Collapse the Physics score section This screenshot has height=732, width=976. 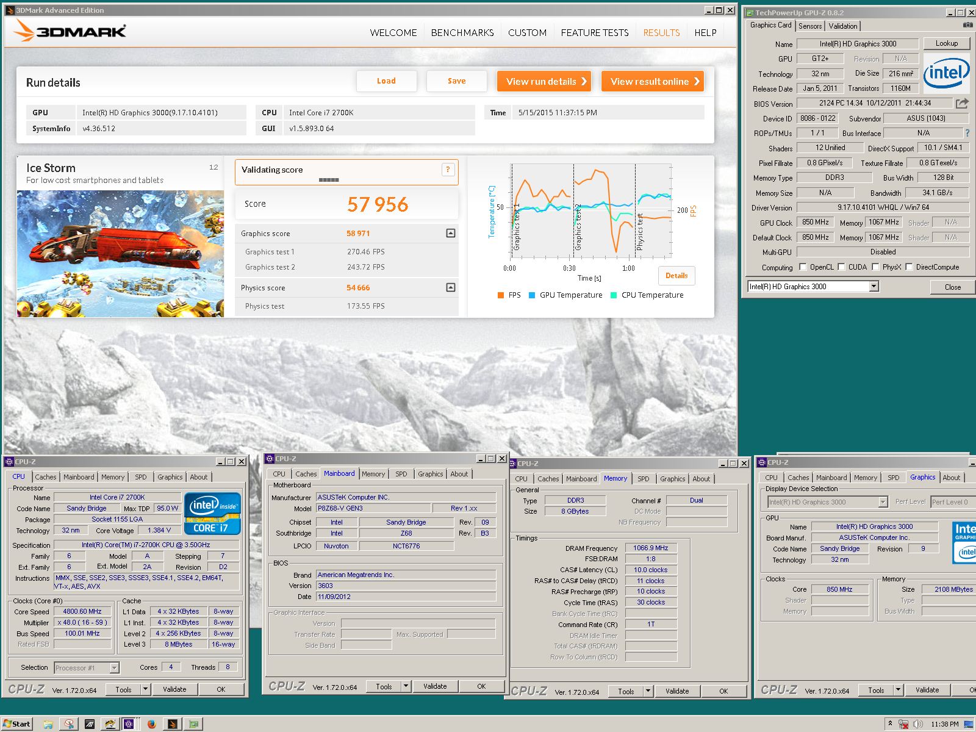pos(451,287)
